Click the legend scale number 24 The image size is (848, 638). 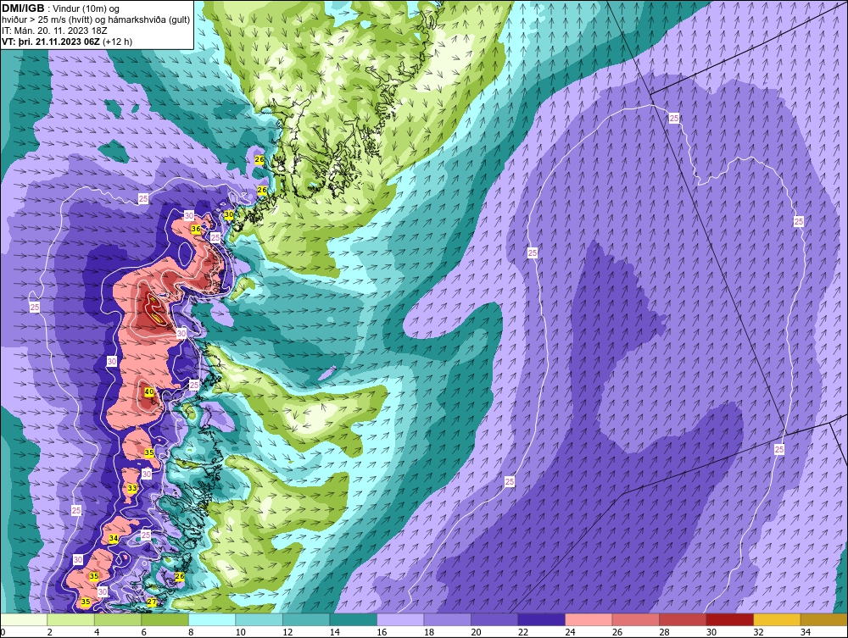click(x=570, y=632)
